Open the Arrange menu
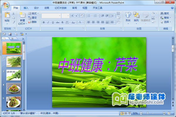This screenshot has height=117, width=176. point(136,18)
